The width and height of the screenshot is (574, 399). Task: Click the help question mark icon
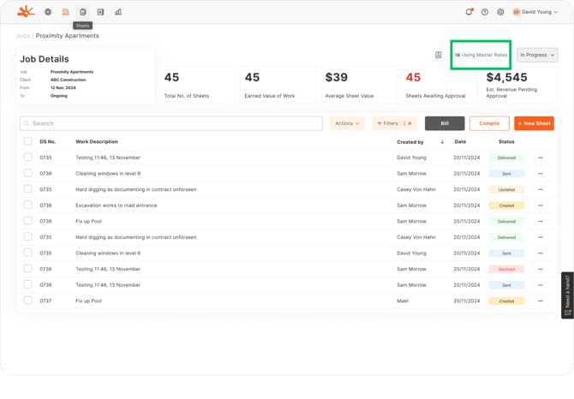[x=485, y=12]
